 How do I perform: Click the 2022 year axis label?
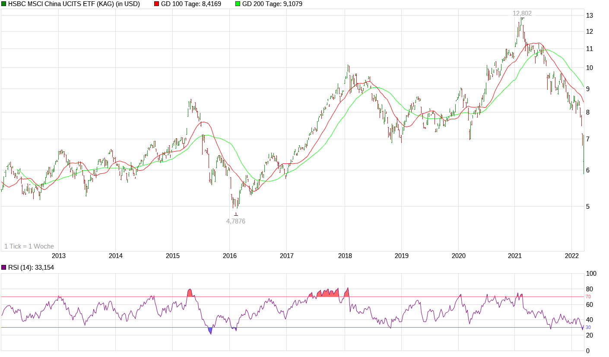click(572, 255)
